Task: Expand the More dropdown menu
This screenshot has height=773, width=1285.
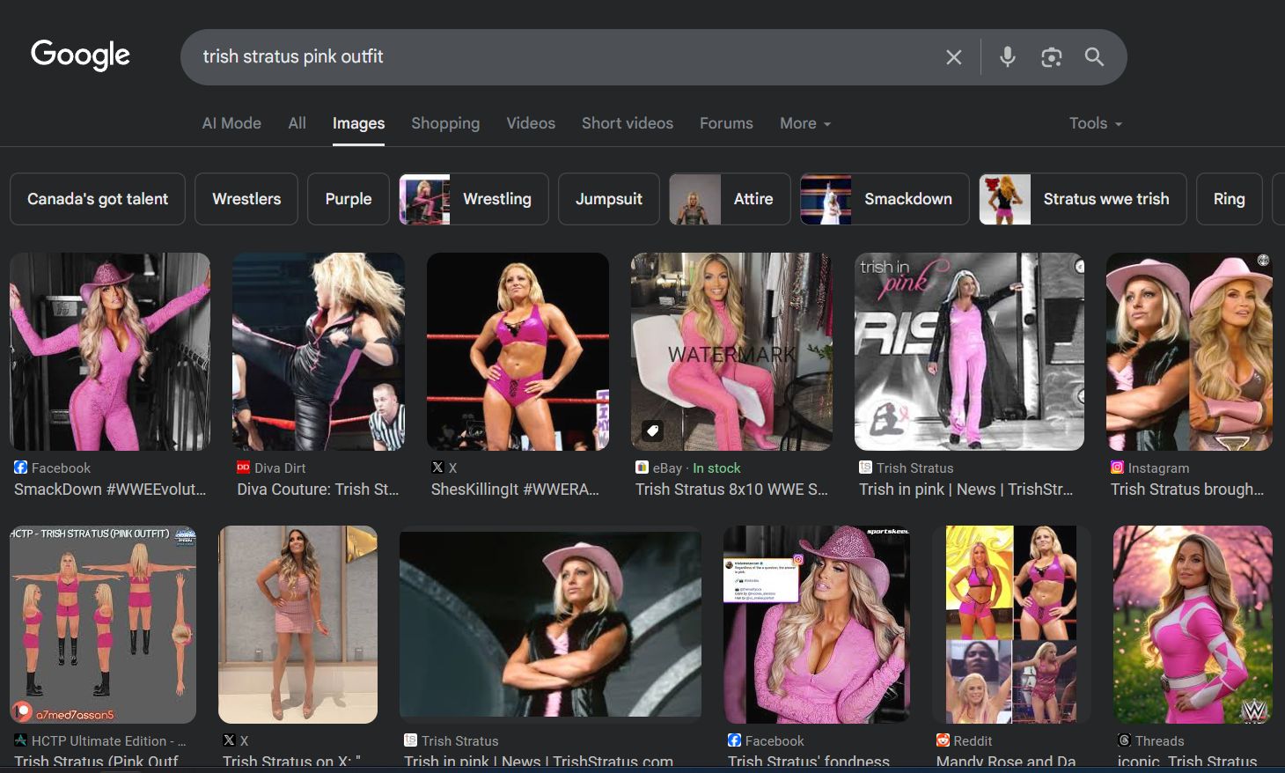Action: [x=804, y=123]
